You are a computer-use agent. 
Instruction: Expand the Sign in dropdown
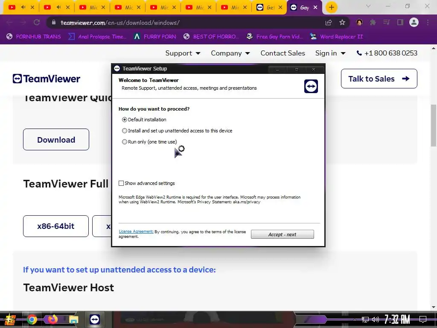[x=330, y=53]
